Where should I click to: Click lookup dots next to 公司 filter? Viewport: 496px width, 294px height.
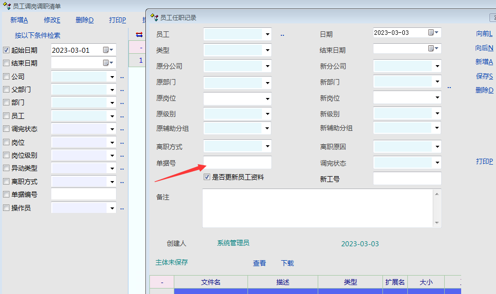coord(122,77)
